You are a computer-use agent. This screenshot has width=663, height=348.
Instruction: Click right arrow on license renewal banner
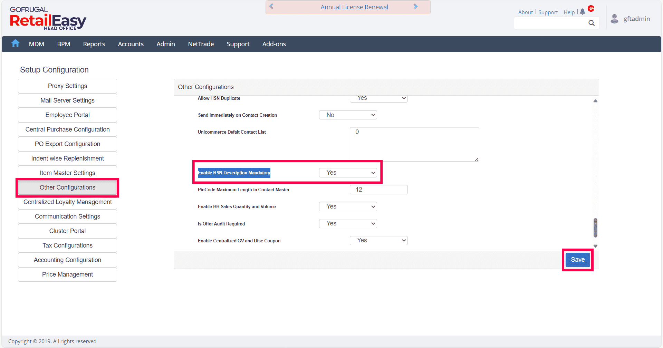[415, 7]
